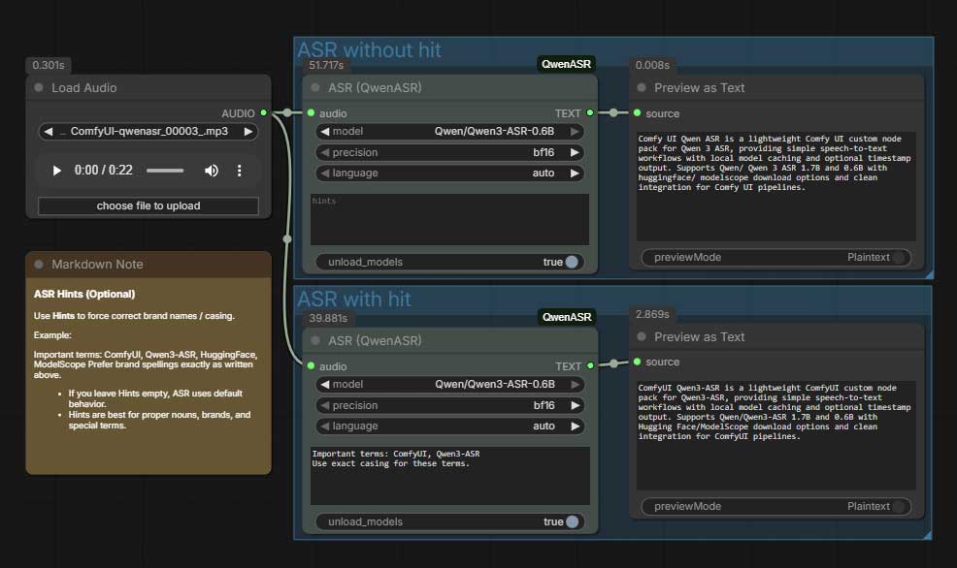Previous model arrow in ASR without hit
The width and height of the screenshot is (957, 568).
pos(325,132)
